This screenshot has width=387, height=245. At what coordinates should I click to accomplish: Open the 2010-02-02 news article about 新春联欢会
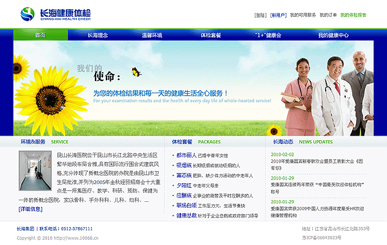pyautogui.click(x=317, y=165)
